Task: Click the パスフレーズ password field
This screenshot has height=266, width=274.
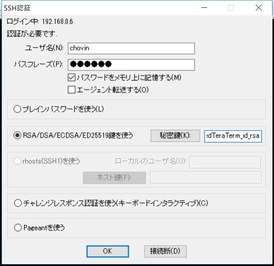Action: point(131,65)
